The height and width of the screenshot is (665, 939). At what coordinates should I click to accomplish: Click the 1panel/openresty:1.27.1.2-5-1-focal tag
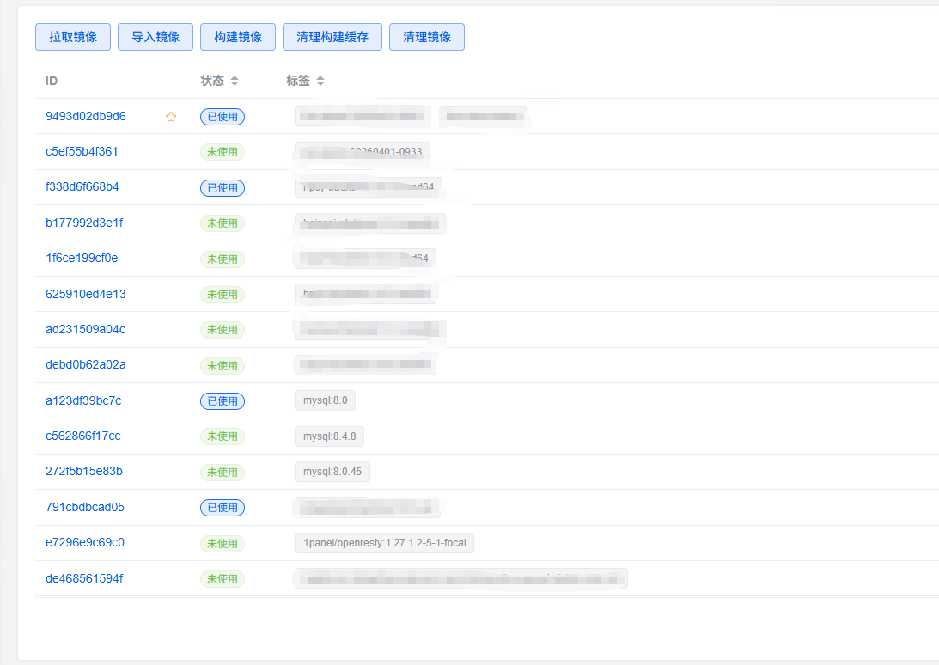(x=384, y=543)
